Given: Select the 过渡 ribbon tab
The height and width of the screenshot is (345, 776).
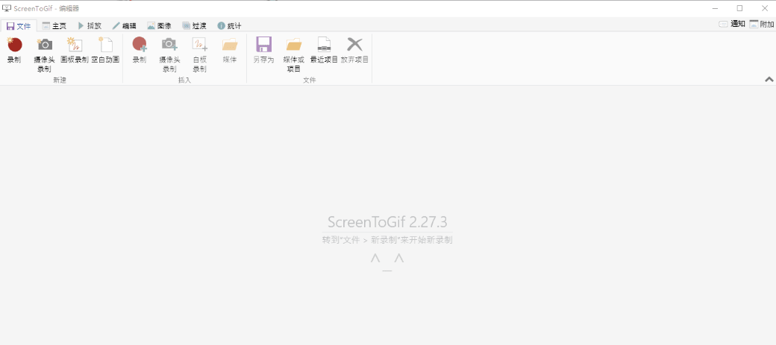Looking at the screenshot, I should (194, 25).
